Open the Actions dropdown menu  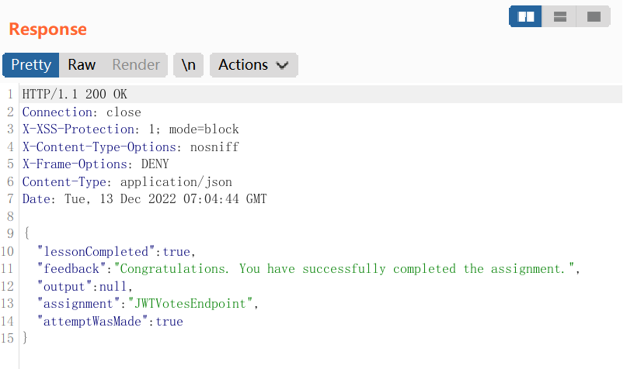[254, 64]
